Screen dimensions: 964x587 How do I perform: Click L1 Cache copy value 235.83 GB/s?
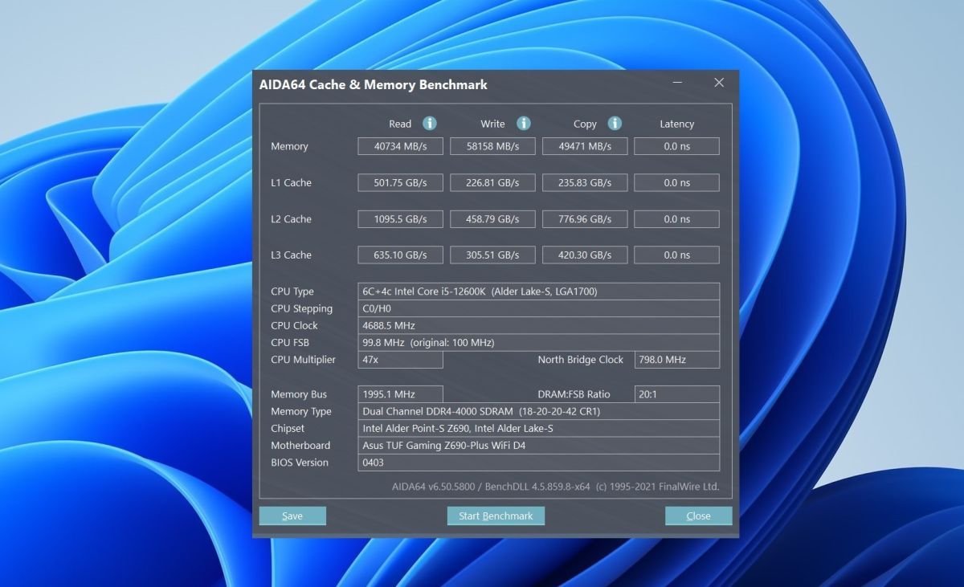coord(585,182)
